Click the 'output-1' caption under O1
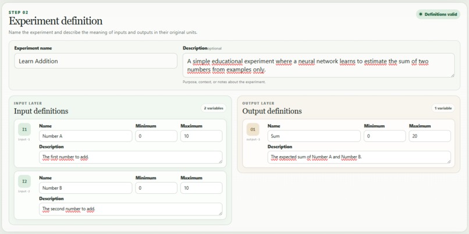This screenshot has height=234, width=469. 253,140
